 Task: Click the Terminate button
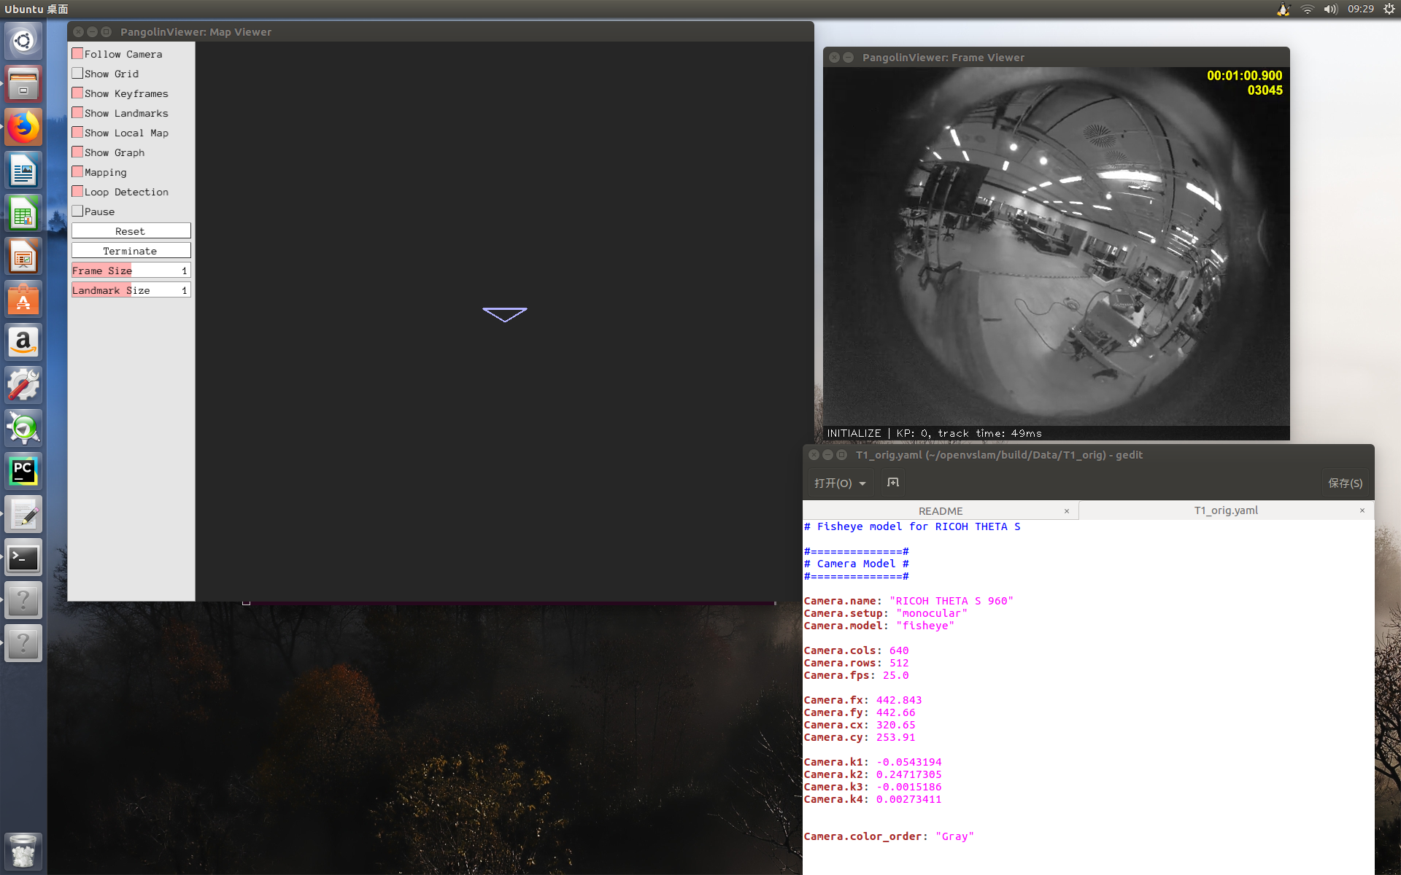131,250
